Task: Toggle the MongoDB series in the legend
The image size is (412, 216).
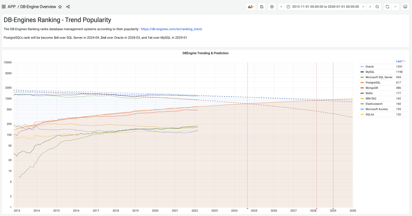Action: pos(372,88)
